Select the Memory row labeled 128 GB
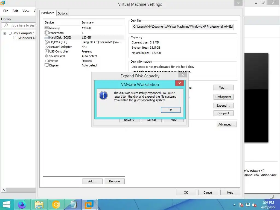Viewport: 280px width, 210px height. [84, 28]
